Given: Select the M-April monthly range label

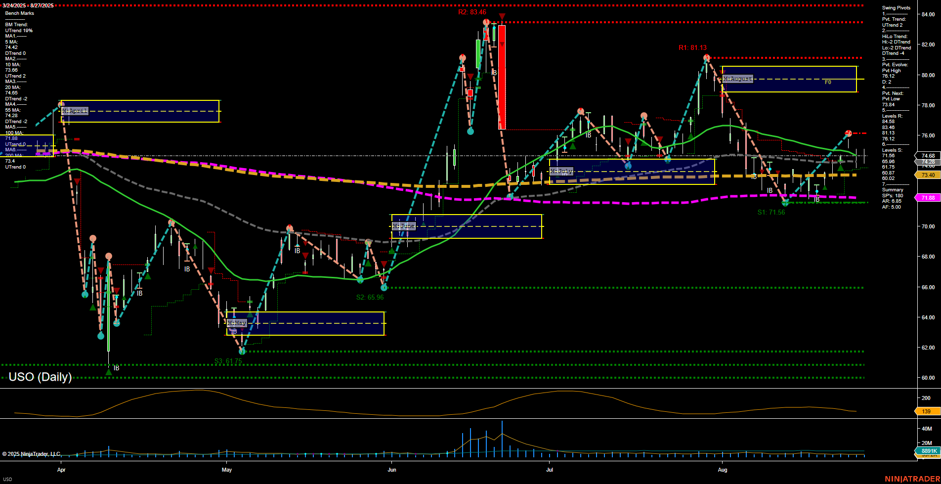Looking at the screenshot, I should 75,111.
